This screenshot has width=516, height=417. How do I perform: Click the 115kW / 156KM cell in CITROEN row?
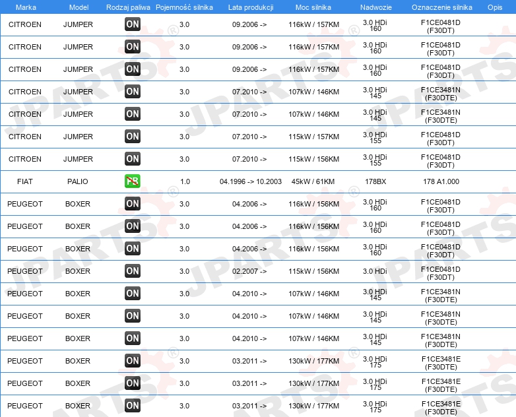click(x=313, y=159)
